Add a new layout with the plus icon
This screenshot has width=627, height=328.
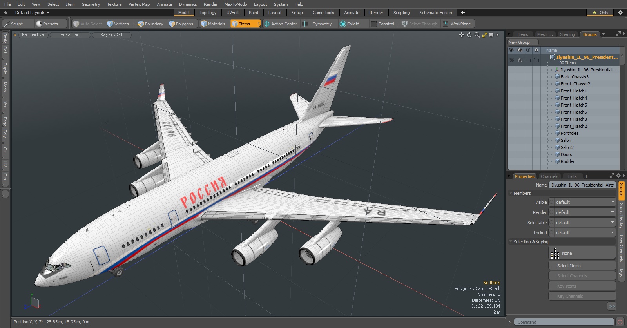click(x=462, y=13)
